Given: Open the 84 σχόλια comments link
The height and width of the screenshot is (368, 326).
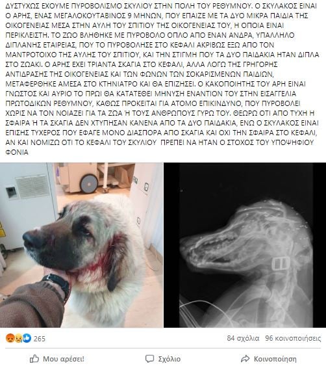Looking at the screenshot, I should pos(243,338).
